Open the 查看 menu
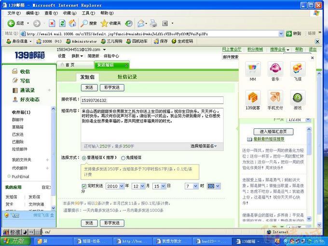 (51, 13)
